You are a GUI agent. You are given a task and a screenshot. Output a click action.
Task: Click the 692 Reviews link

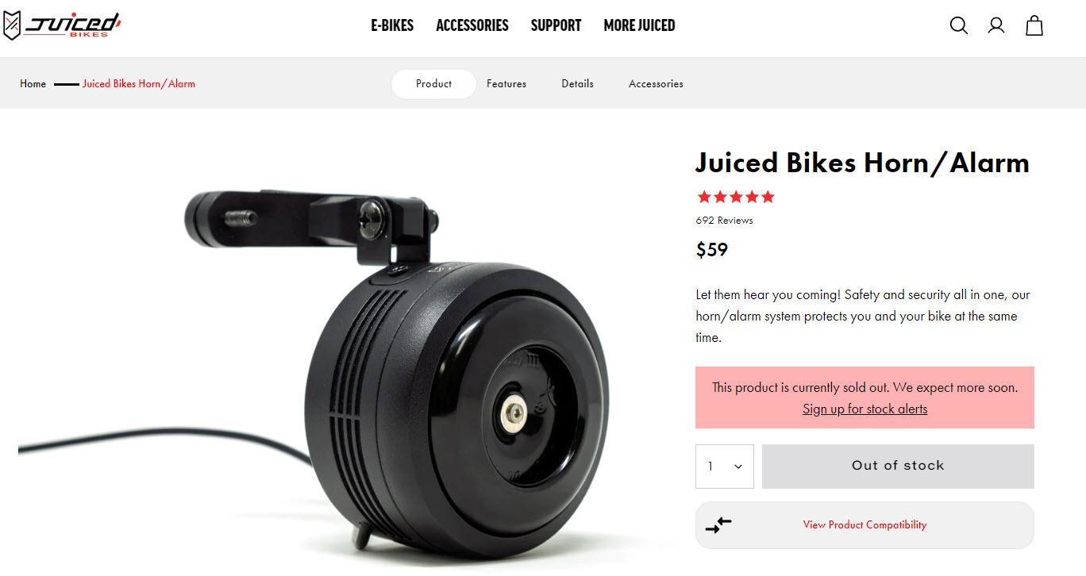tap(724, 221)
